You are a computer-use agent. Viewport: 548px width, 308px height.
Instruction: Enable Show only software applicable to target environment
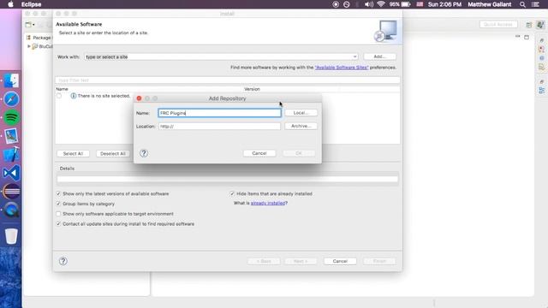tap(58, 214)
